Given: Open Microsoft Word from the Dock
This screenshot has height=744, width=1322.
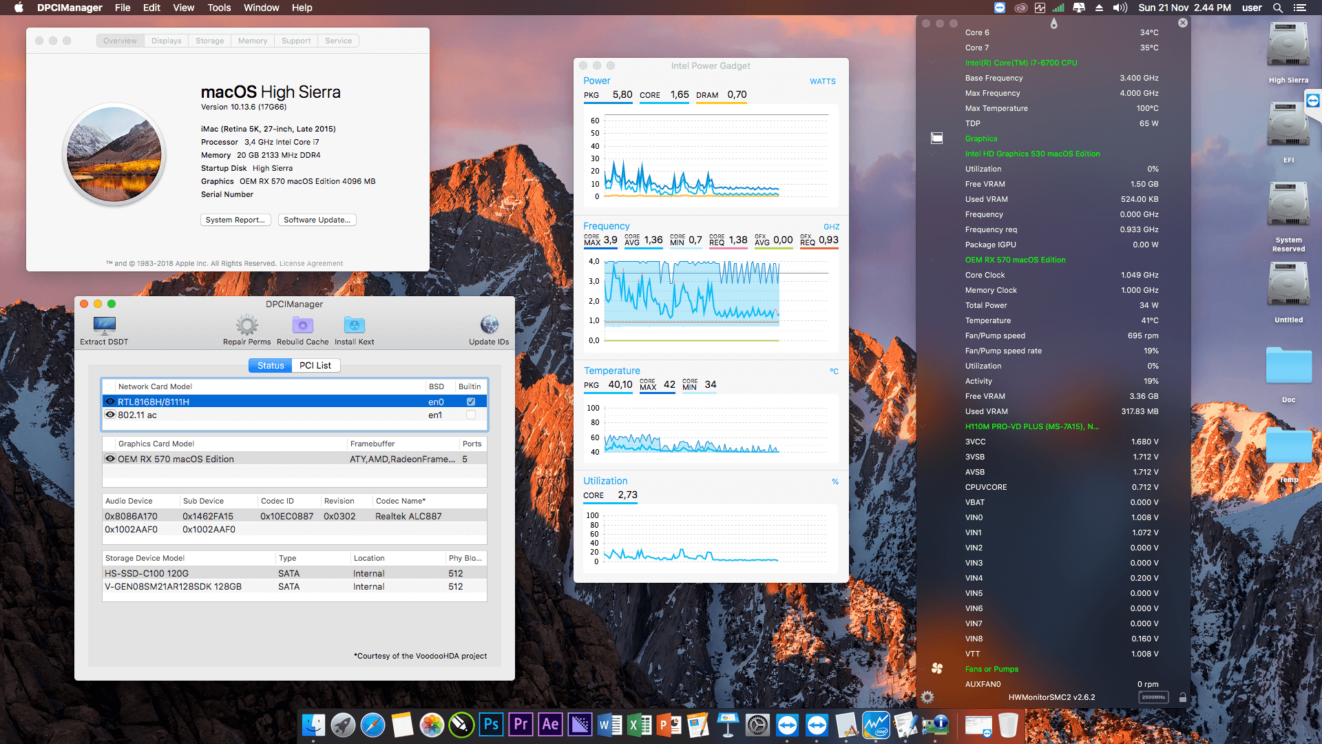Looking at the screenshot, I should [x=609, y=725].
